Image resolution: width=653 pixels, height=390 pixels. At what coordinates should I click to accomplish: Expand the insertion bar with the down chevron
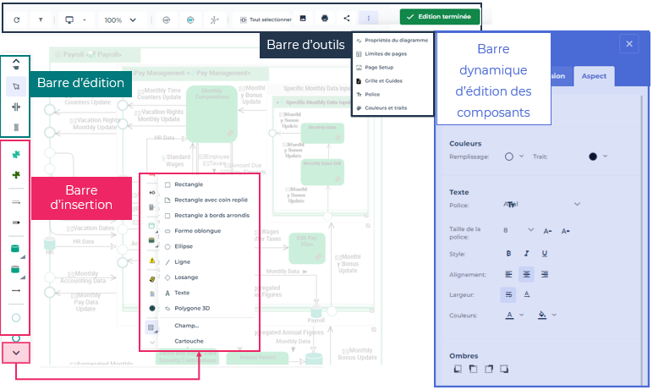click(16, 352)
